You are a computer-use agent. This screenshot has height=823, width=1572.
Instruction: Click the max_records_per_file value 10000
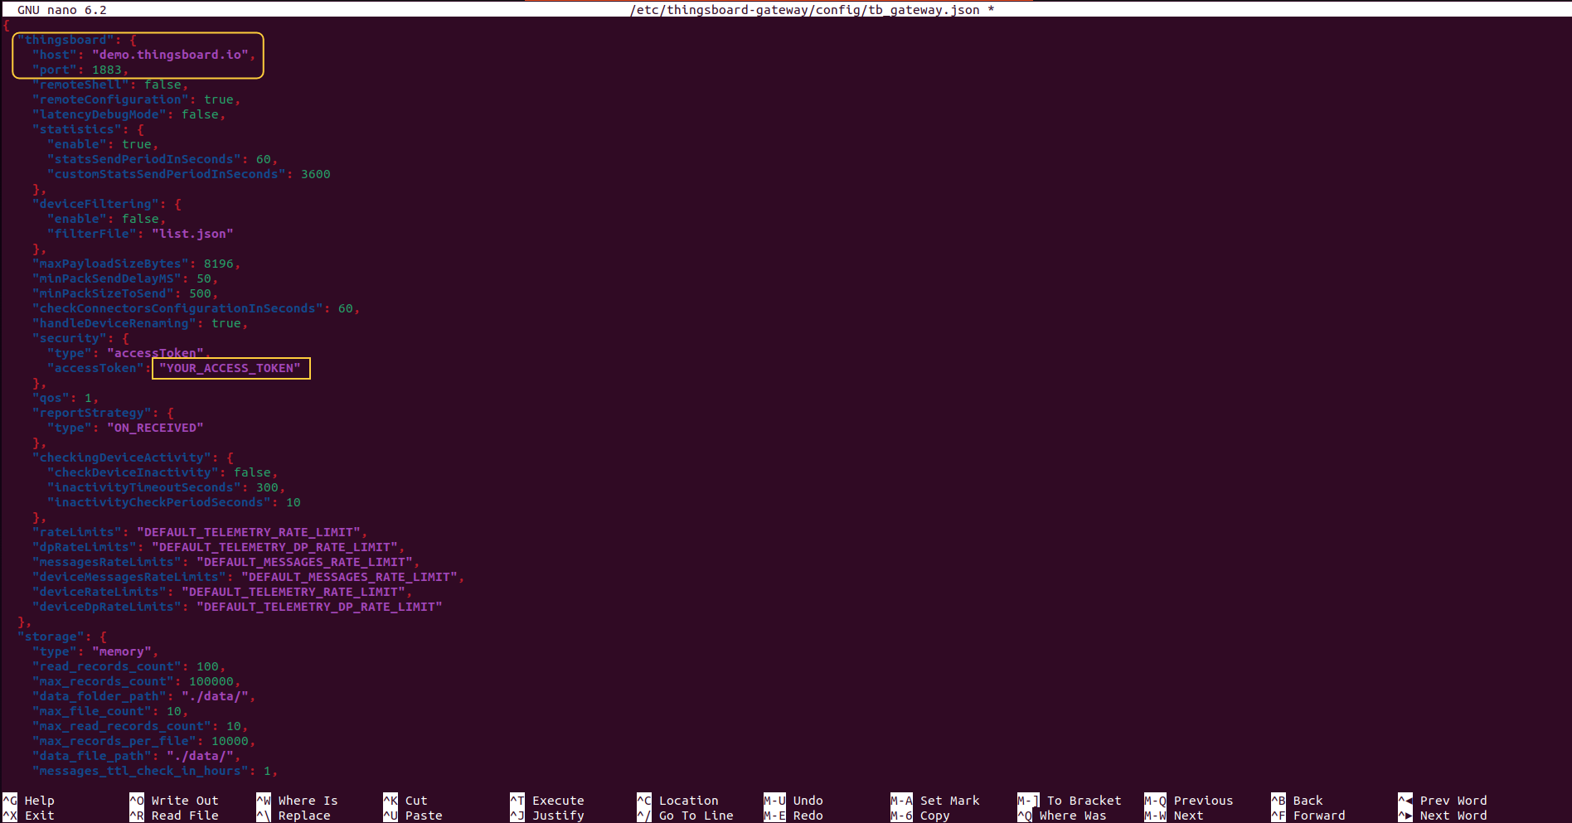pos(230,741)
